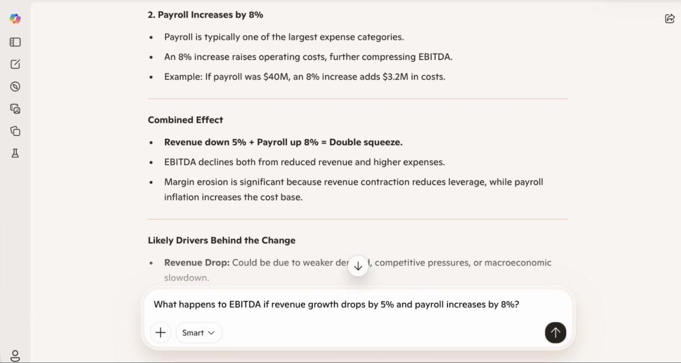Attach a file with the plus button
681x363 pixels.
[161, 332]
